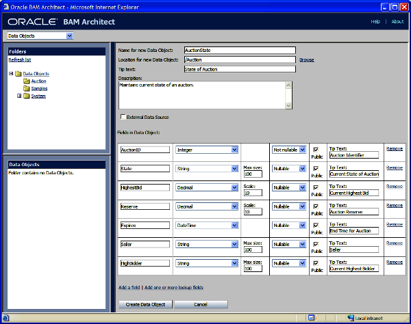Screen dimensions: 411x324
Task: Click the System folder icon
Action: pyautogui.click(x=27, y=96)
